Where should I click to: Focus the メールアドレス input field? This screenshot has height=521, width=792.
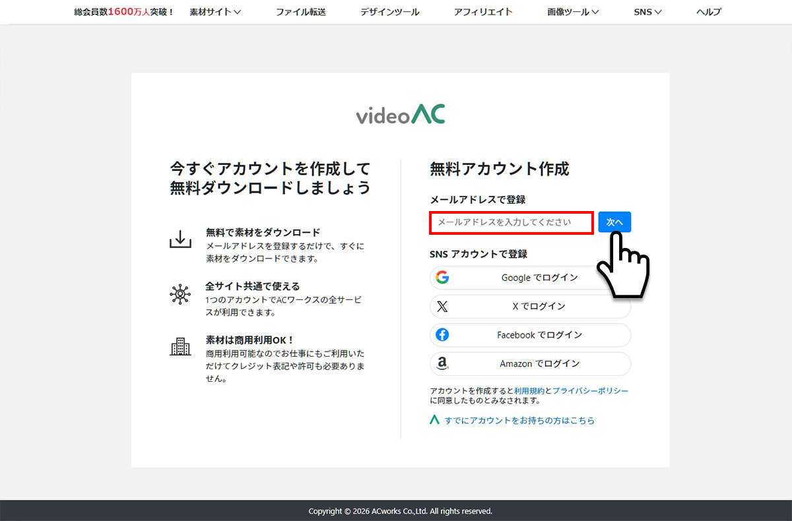pos(512,222)
